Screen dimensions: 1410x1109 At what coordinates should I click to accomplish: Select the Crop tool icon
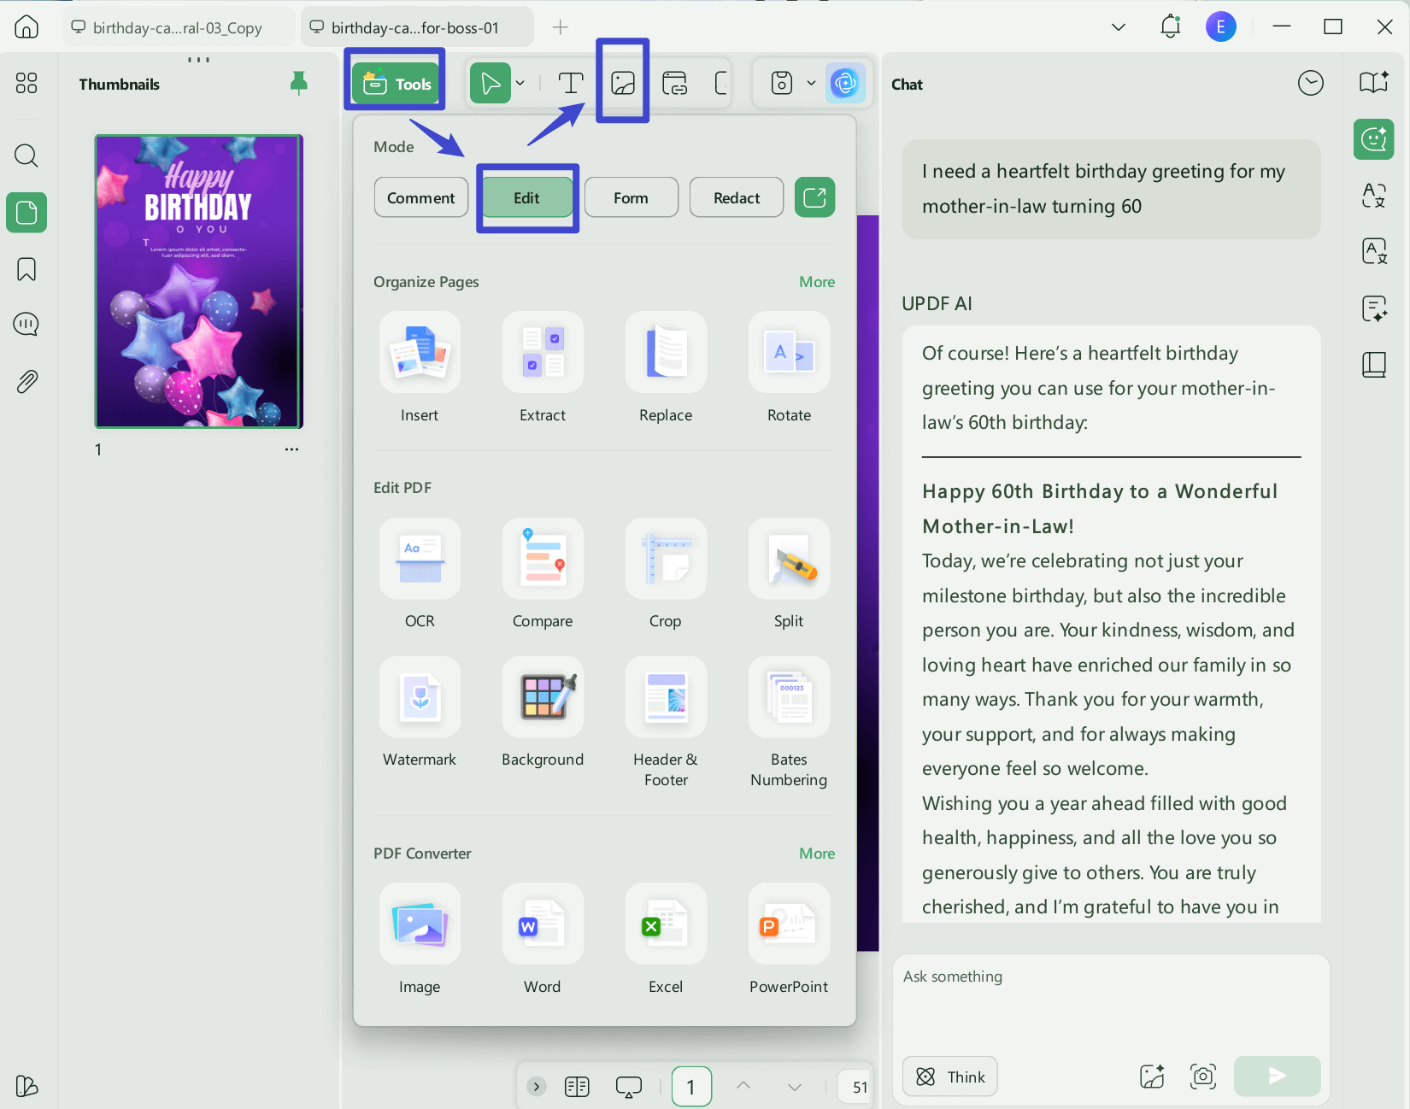point(666,559)
